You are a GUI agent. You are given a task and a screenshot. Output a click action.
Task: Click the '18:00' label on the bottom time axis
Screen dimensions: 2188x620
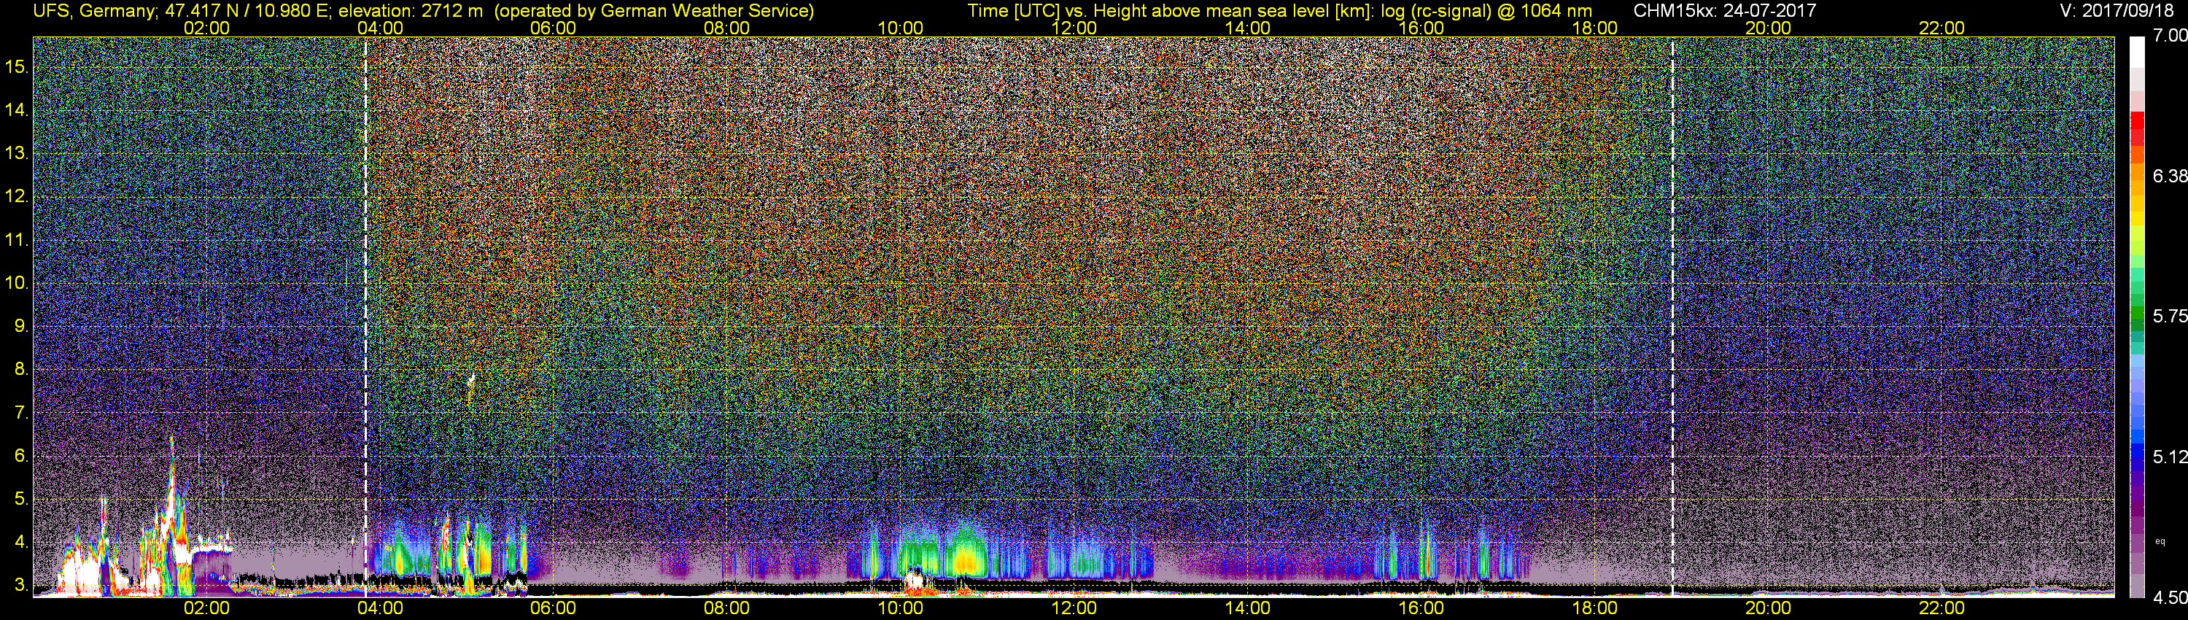coord(1594,608)
